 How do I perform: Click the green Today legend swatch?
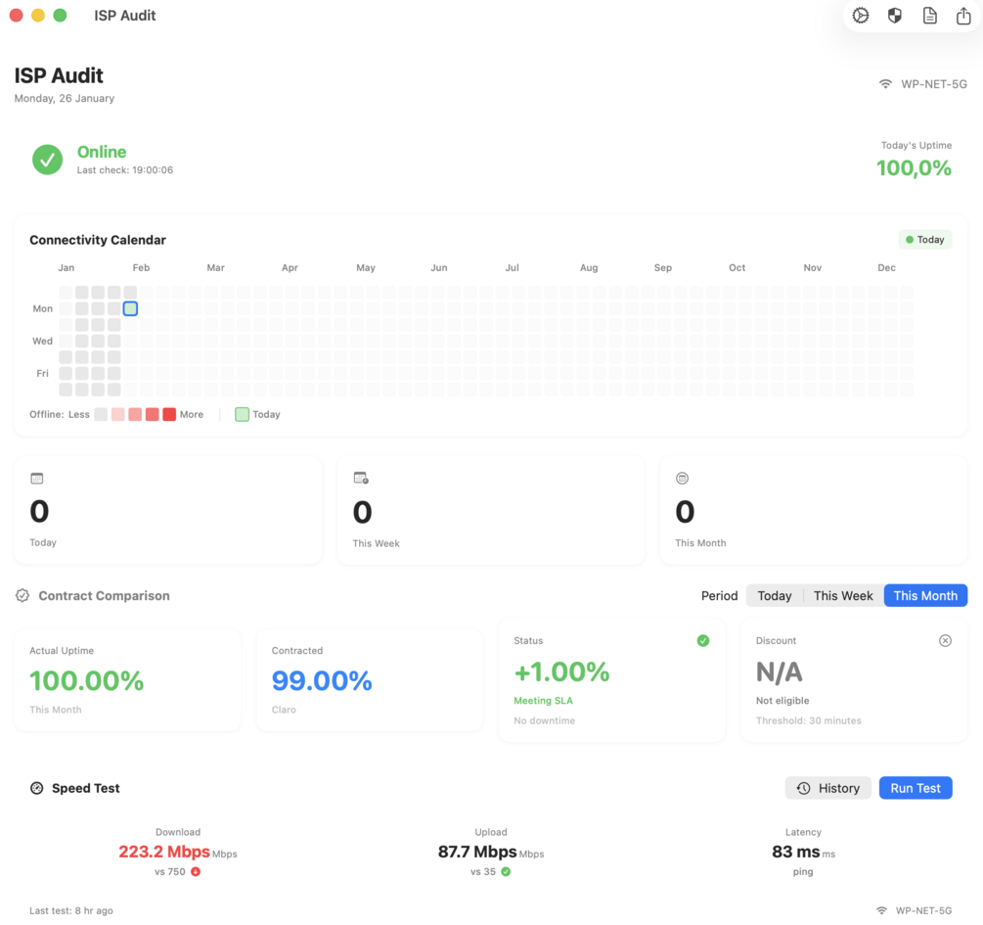tap(242, 415)
